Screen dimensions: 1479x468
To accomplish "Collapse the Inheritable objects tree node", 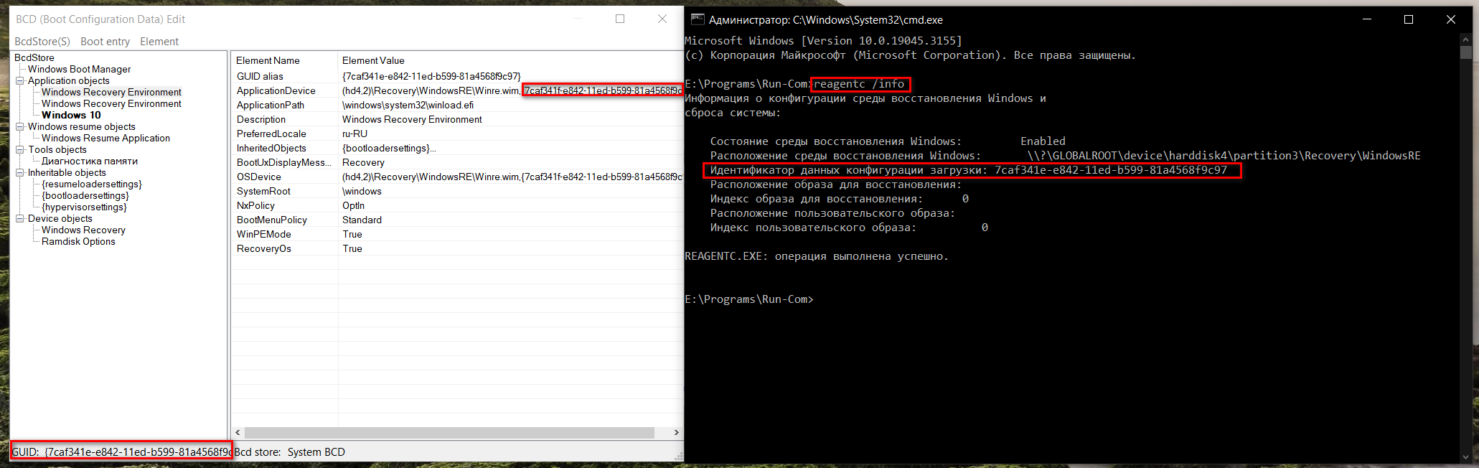I will 20,173.
